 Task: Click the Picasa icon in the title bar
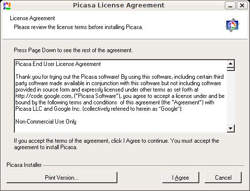pyautogui.click(x=7, y=5)
